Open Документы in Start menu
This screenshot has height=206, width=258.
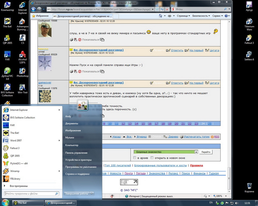(72, 123)
